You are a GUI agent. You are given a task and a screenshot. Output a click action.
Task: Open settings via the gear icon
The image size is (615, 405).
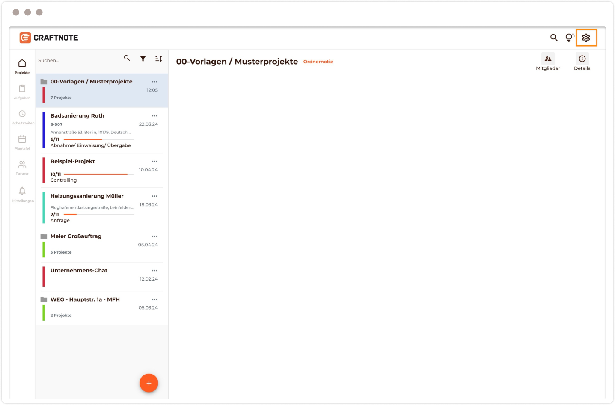click(x=586, y=38)
